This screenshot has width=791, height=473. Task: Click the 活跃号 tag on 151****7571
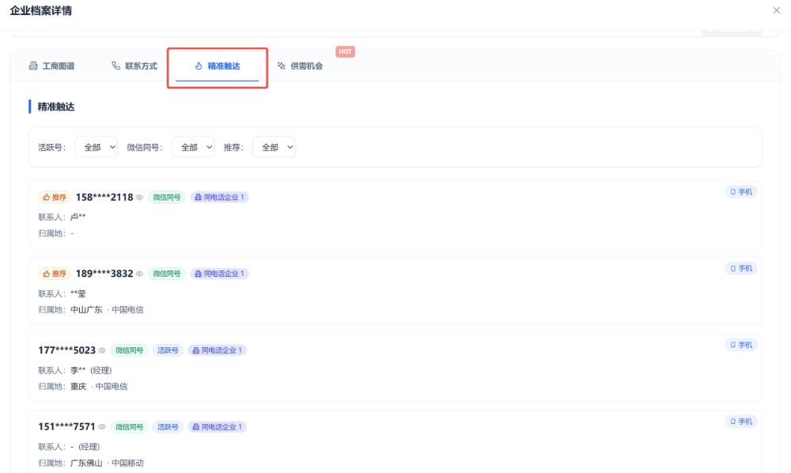(x=168, y=427)
